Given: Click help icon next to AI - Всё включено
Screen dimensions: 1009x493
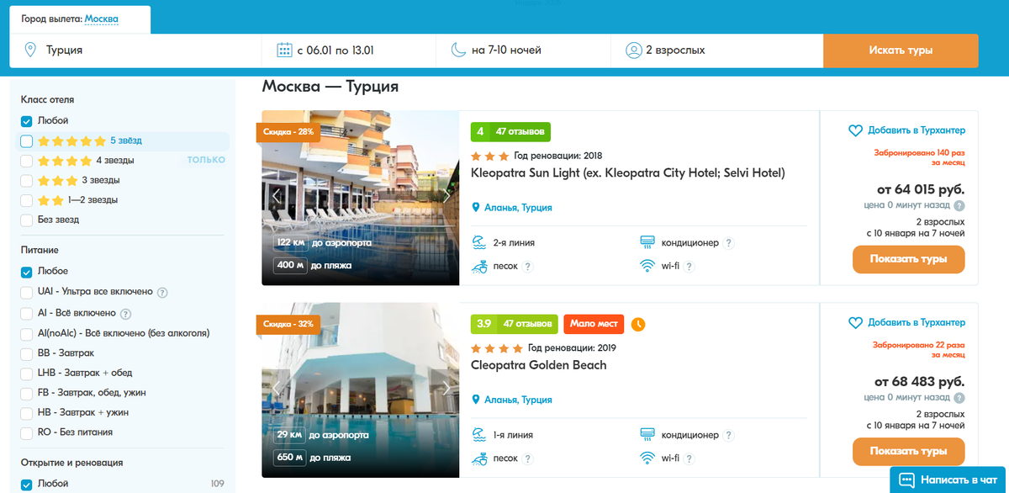Looking at the screenshot, I should [125, 314].
